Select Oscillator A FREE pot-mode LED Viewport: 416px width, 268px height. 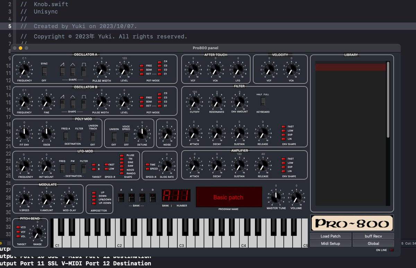tap(142, 66)
